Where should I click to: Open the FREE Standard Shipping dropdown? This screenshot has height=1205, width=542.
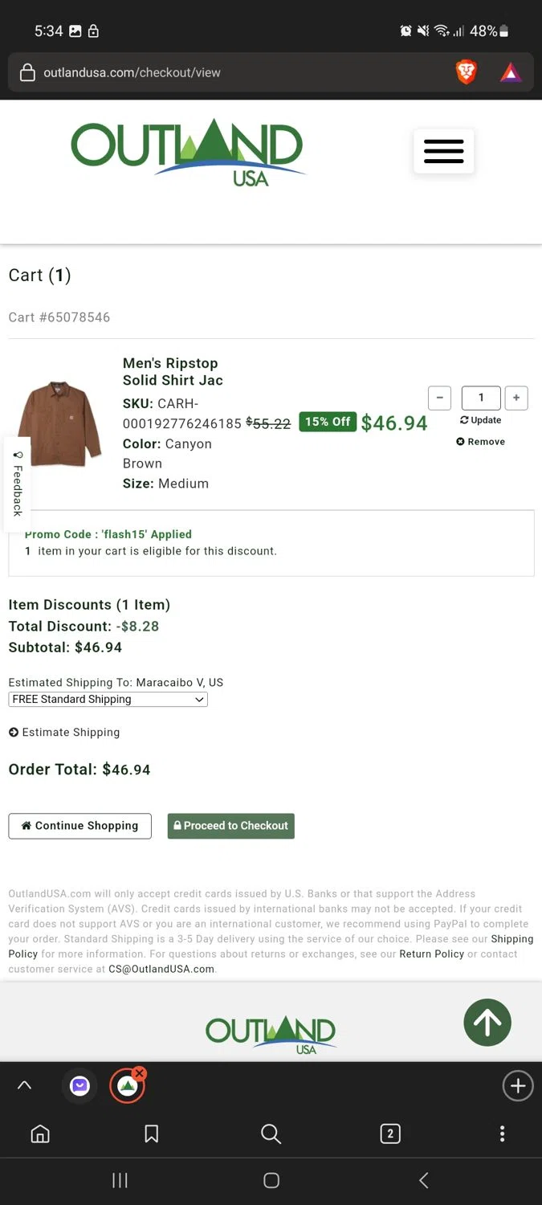point(108,700)
